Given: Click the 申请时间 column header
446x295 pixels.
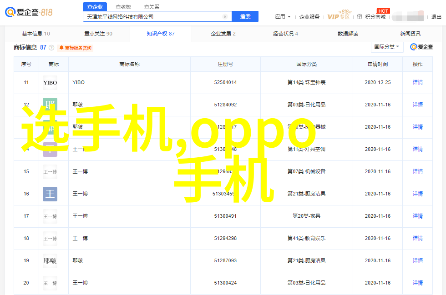Looking at the screenshot, I should coord(377,64).
